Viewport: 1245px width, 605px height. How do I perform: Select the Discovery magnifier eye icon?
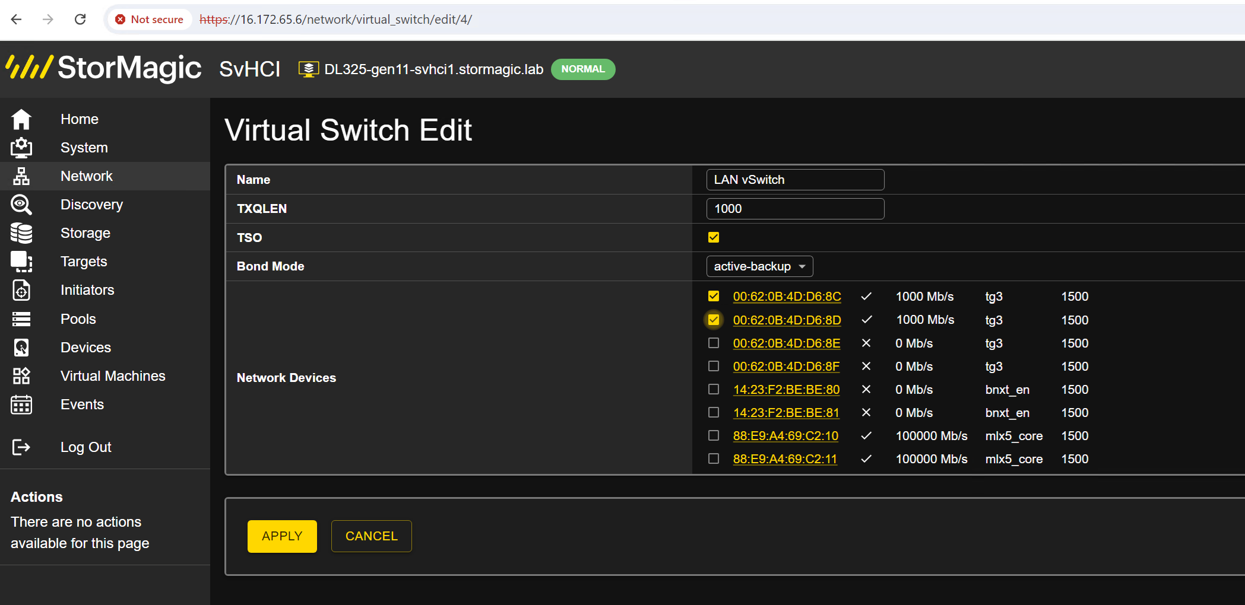pyautogui.click(x=21, y=205)
